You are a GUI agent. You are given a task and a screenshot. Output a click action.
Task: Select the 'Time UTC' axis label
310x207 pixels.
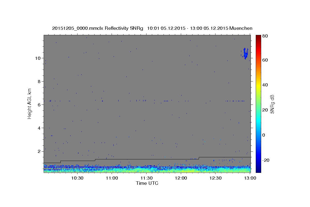point(147,183)
